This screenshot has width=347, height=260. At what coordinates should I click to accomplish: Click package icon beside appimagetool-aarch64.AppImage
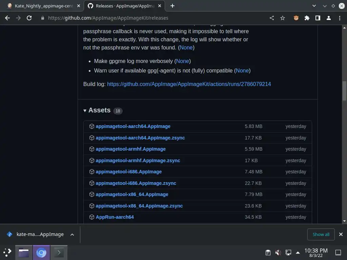[x=91, y=126]
